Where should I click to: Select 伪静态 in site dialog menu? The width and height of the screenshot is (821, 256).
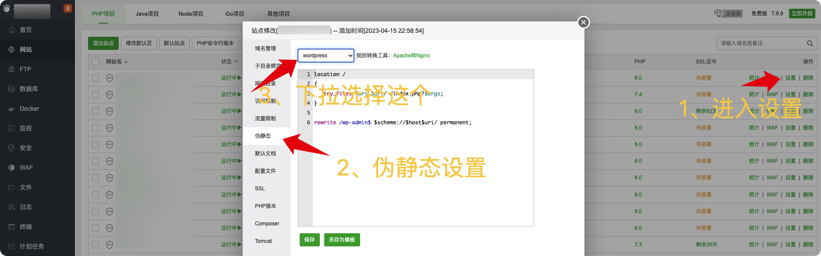pyautogui.click(x=267, y=136)
